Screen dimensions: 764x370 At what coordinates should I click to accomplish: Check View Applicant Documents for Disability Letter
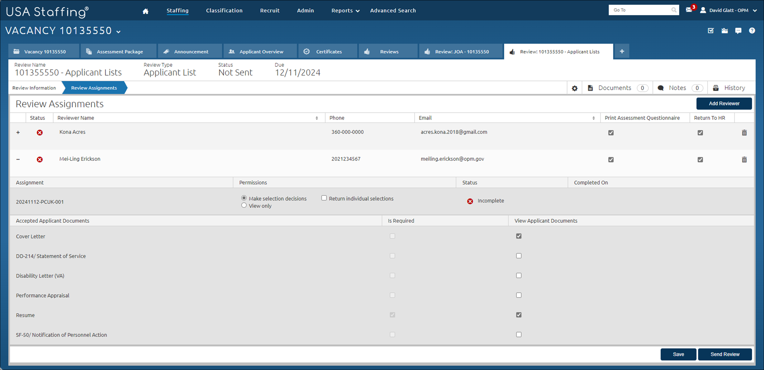518,275
